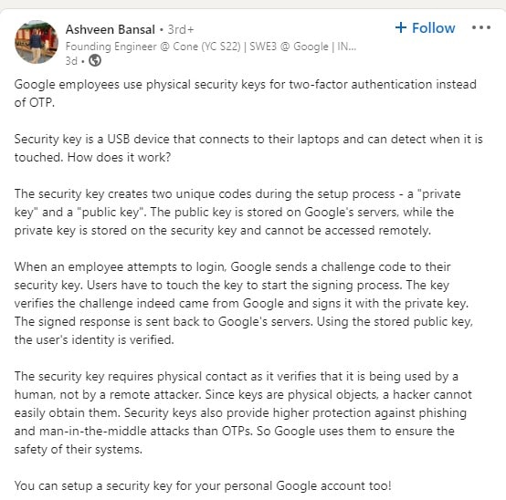This screenshot has height=500, width=506.
Task: Click the 3rd+ connection degree label
Action: click(181, 30)
